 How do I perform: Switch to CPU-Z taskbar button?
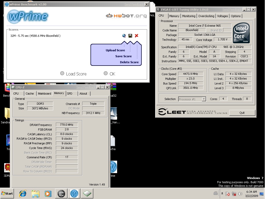[87, 193]
